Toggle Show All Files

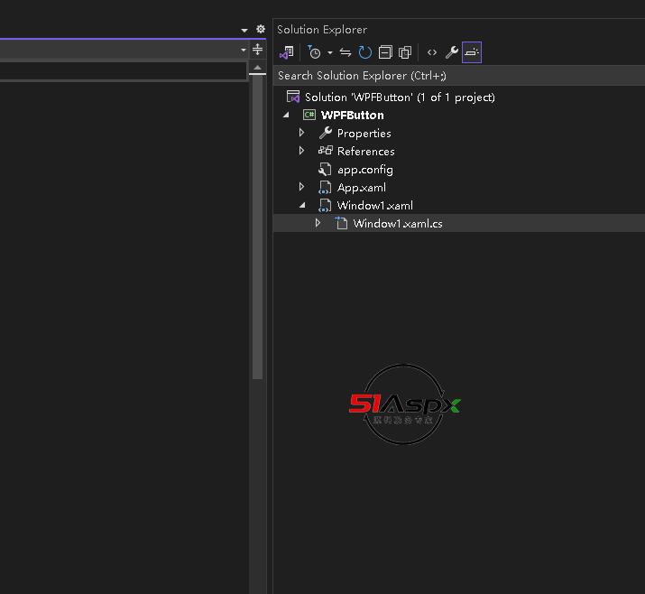pyautogui.click(x=405, y=53)
